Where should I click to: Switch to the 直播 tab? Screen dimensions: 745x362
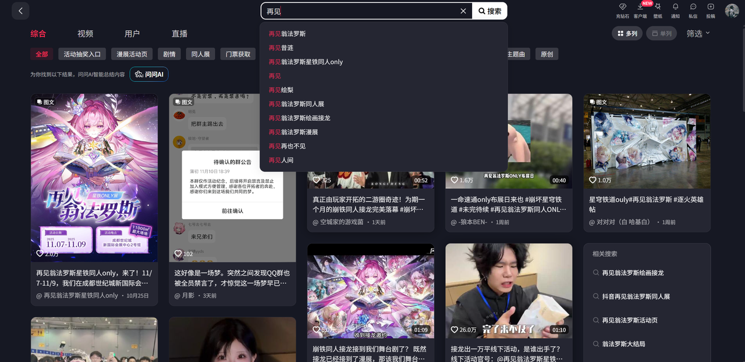pos(179,34)
